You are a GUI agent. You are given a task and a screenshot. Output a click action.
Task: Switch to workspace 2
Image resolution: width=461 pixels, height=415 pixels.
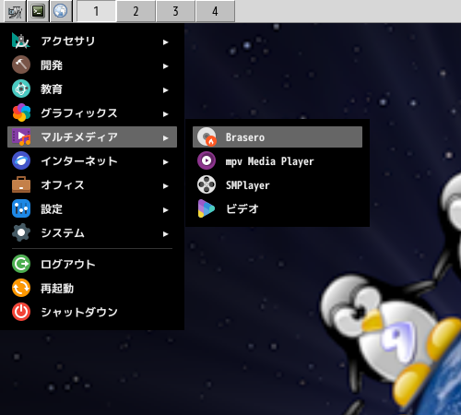pyautogui.click(x=136, y=11)
